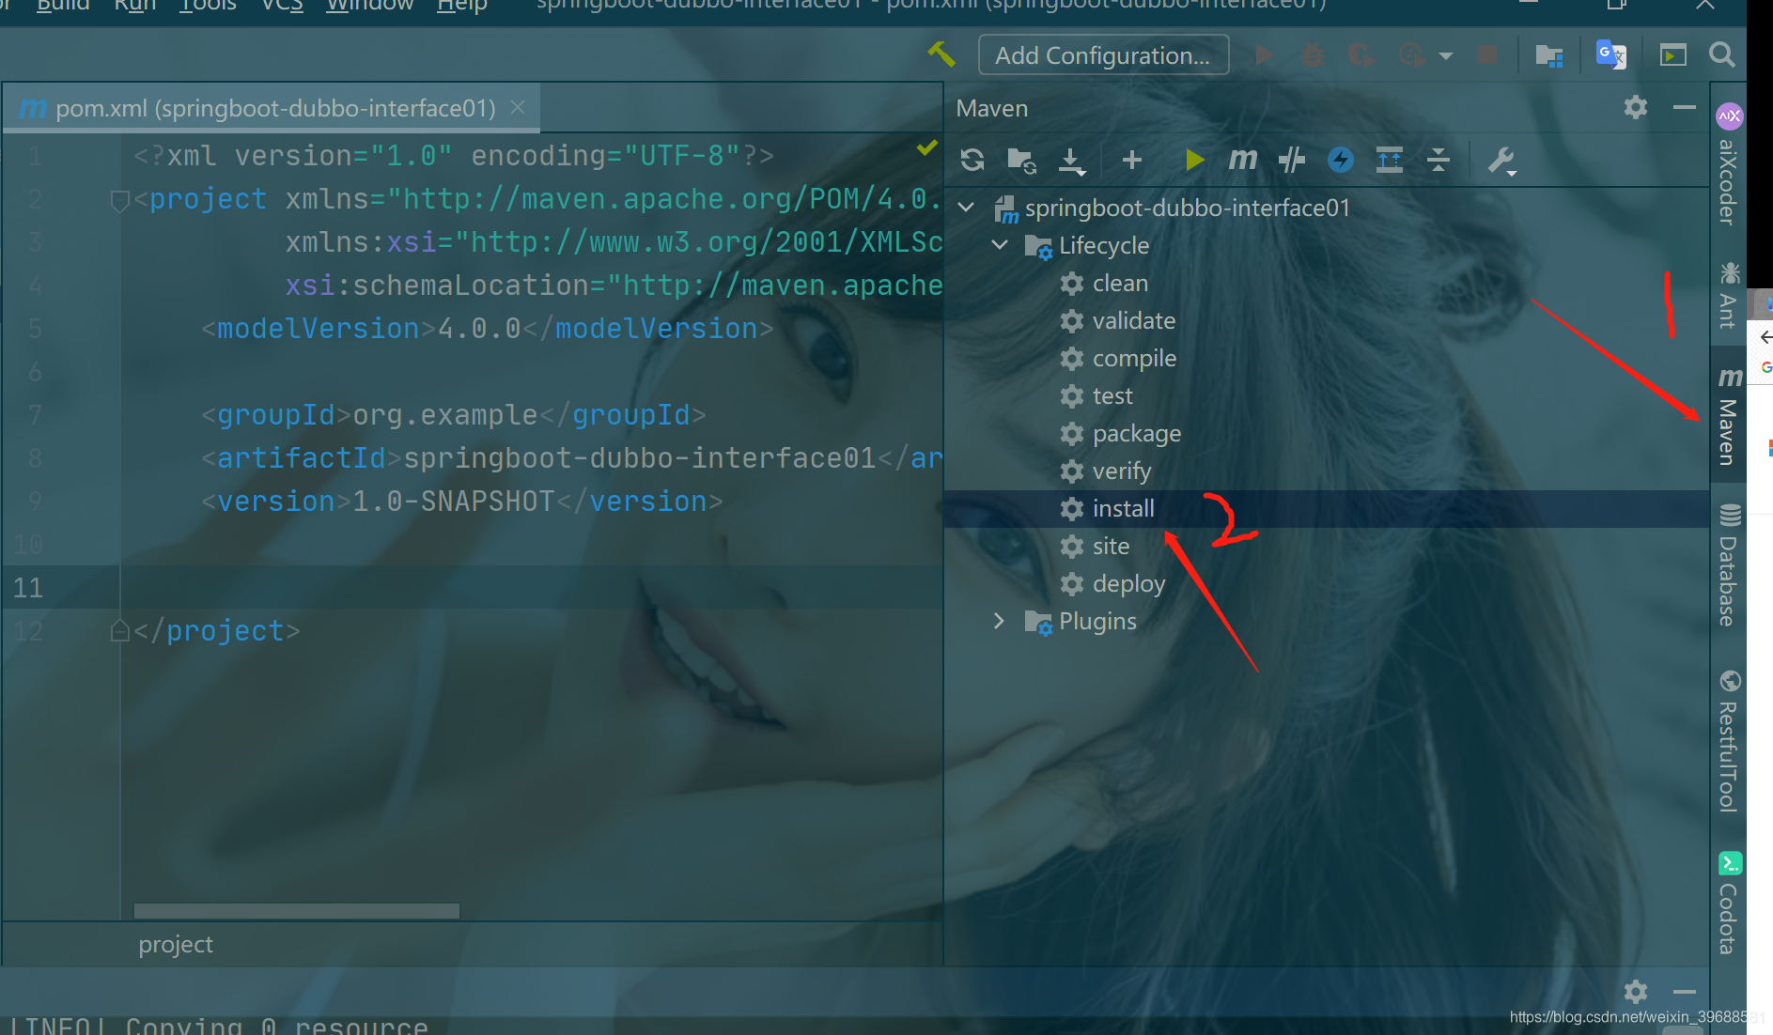Screen dimensions: 1773x1035
Task: Click the Search Everywhere magnifier
Action: tap(1722, 54)
